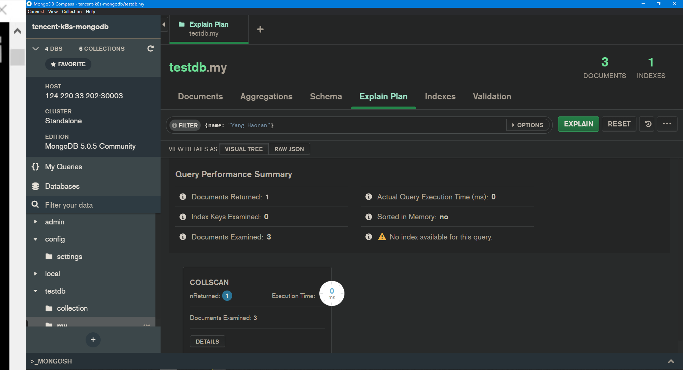683x370 pixels.
Task: Collapse the testdb database tree
Action: [35, 291]
